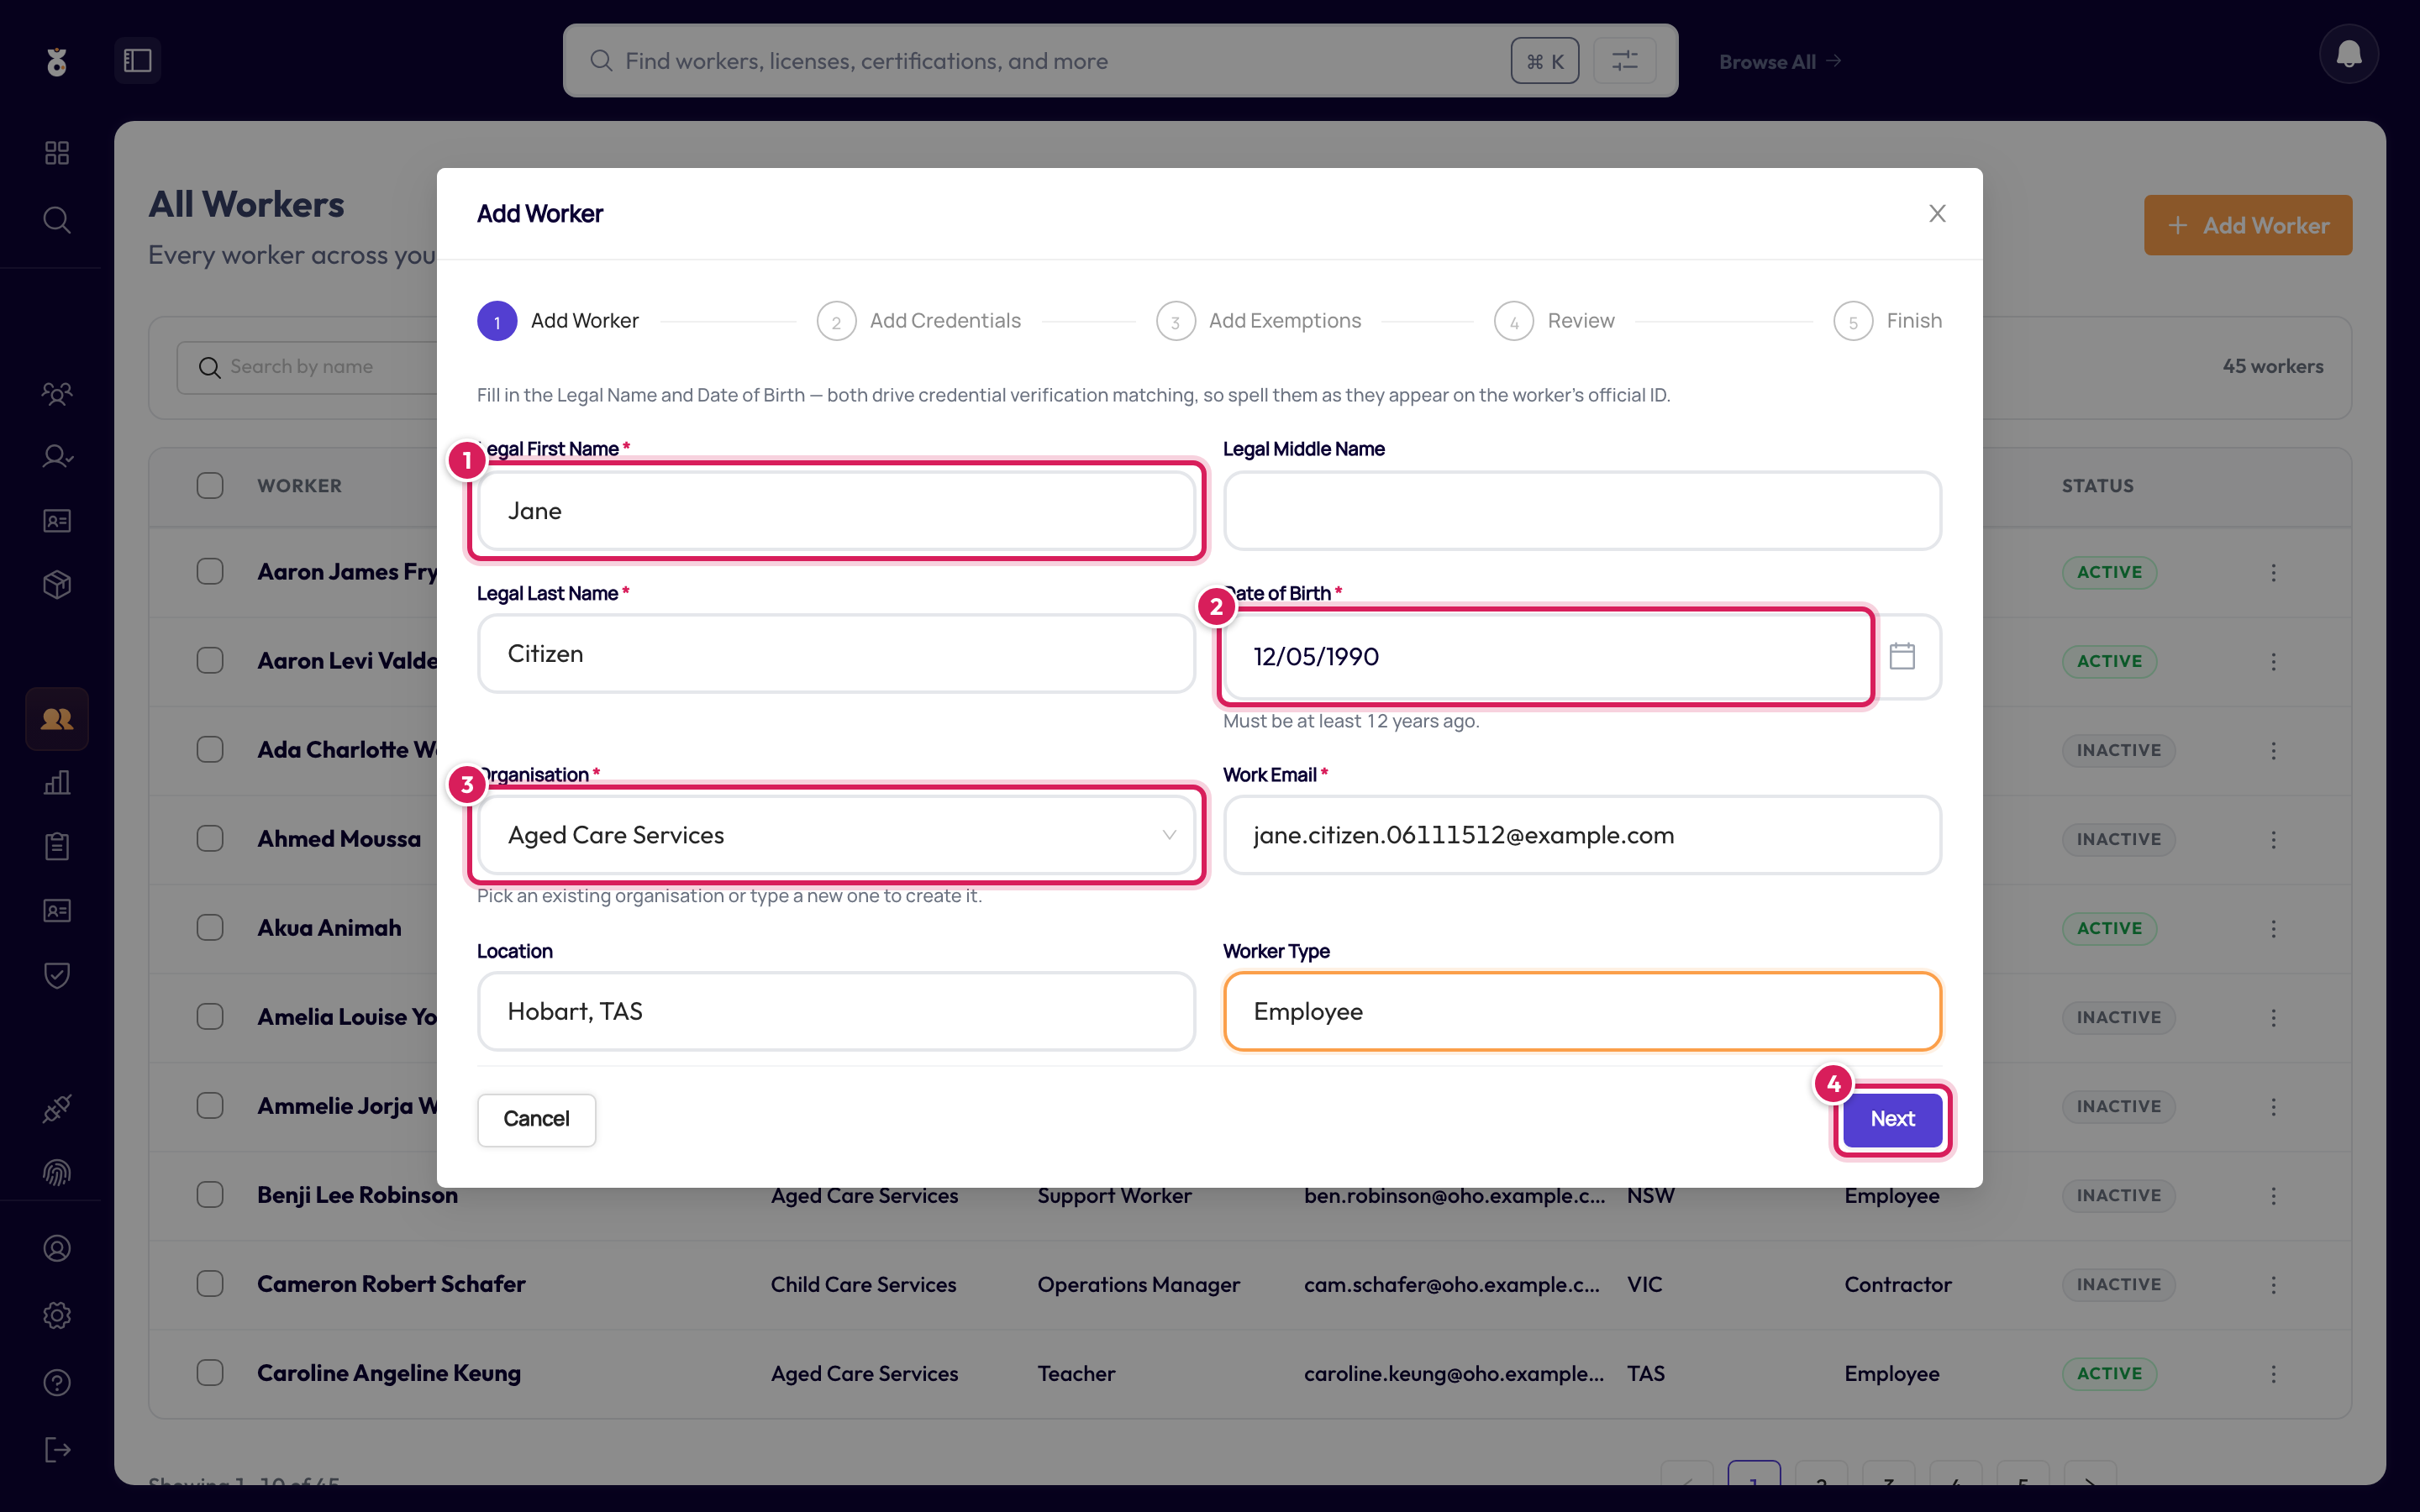Check the Aaron James Fry row checkbox
Screen dimensions: 2420x1512
click(x=210, y=572)
